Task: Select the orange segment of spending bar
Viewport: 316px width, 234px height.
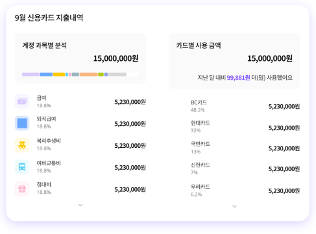Action: click(88, 75)
